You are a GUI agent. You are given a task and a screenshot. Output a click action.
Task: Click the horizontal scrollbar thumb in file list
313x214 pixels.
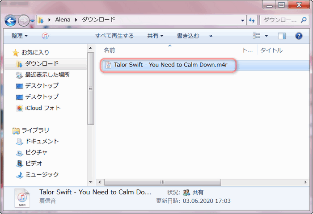pyautogui.click(x=162, y=182)
